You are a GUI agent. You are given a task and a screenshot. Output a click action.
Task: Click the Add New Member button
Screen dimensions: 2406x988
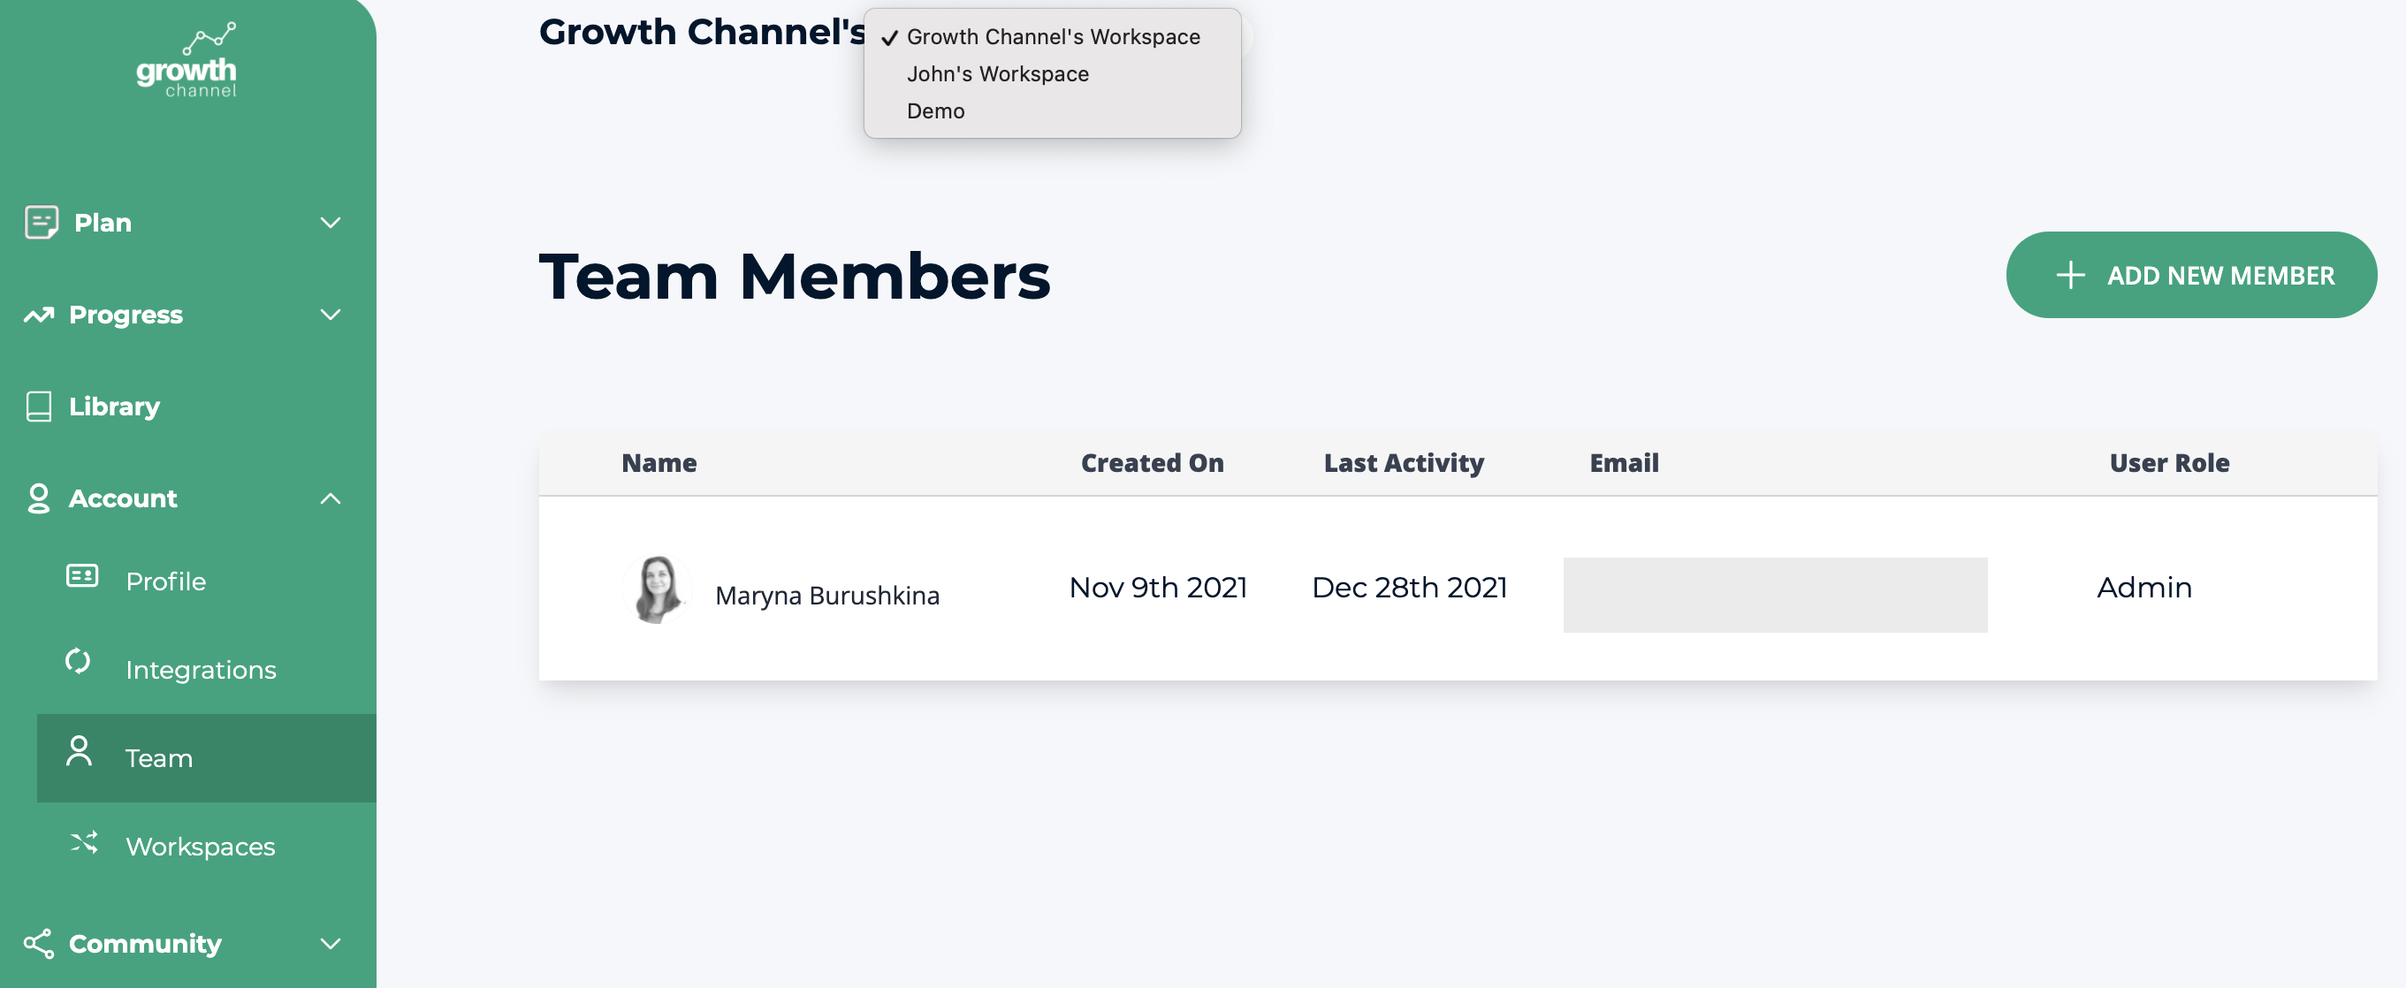pos(2191,275)
